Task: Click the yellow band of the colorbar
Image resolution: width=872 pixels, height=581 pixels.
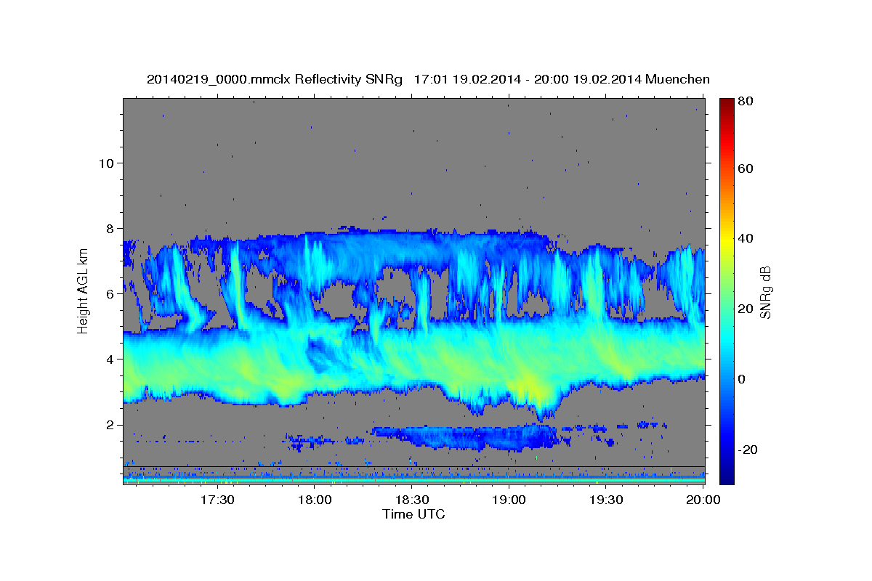Action: [x=727, y=240]
